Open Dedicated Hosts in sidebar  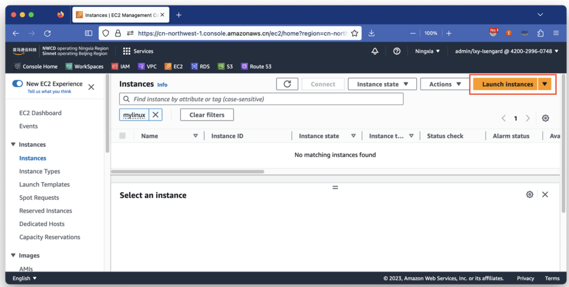coord(42,224)
